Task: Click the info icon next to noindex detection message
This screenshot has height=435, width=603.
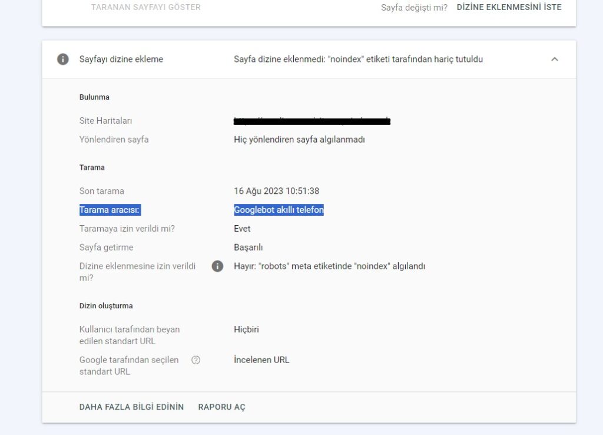Action: click(217, 266)
